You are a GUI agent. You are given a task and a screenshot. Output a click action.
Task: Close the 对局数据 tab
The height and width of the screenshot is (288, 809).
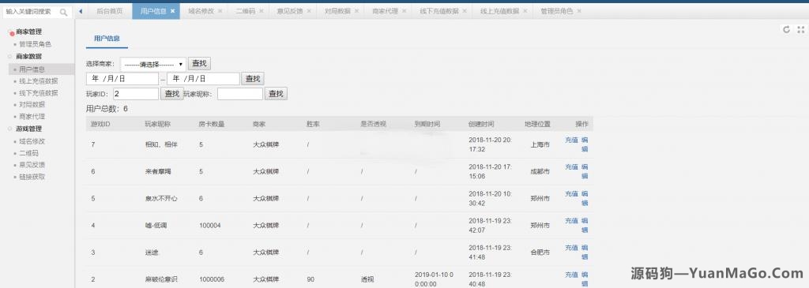356,11
